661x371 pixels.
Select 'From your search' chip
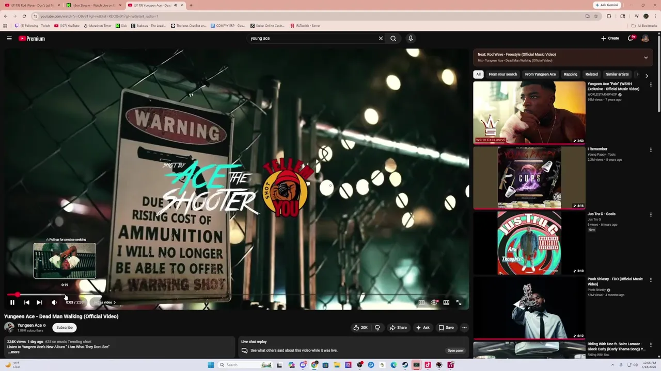coord(503,74)
